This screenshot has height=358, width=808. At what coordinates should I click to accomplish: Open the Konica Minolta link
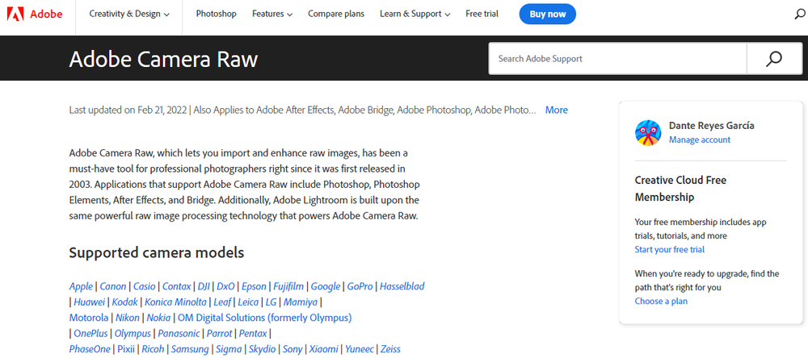[175, 302]
